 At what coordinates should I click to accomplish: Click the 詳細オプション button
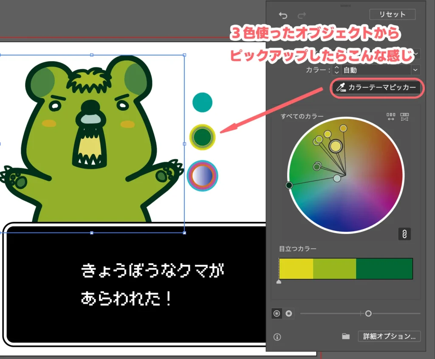(390, 336)
